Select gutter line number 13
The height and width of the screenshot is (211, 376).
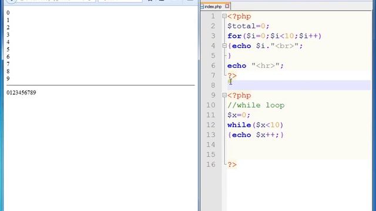click(211, 135)
